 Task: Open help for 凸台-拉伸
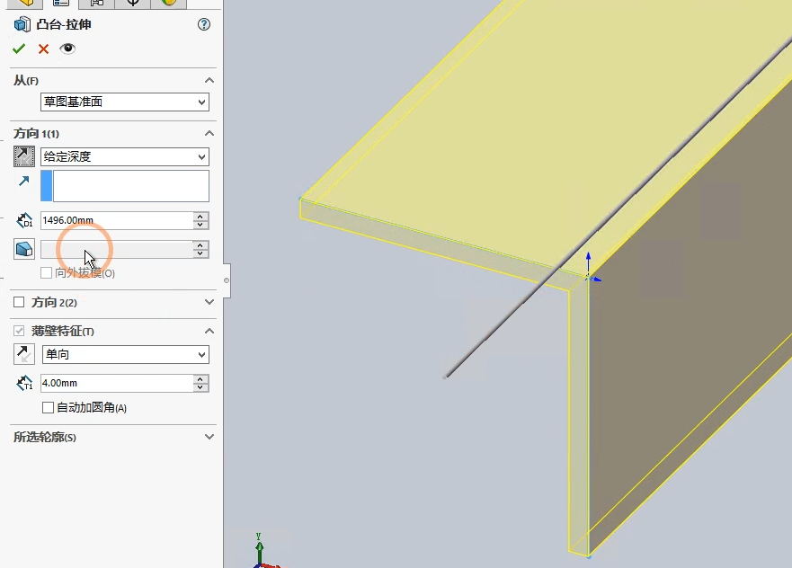[x=203, y=24]
